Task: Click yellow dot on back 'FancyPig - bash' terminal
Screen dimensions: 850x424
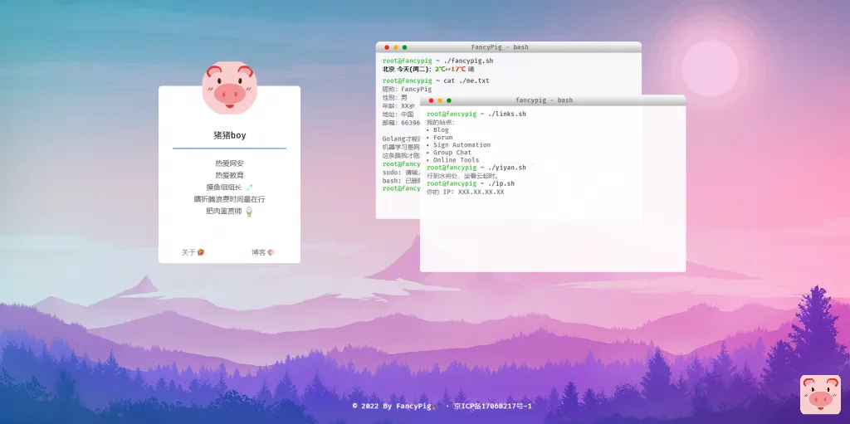Action: pos(396,47)
